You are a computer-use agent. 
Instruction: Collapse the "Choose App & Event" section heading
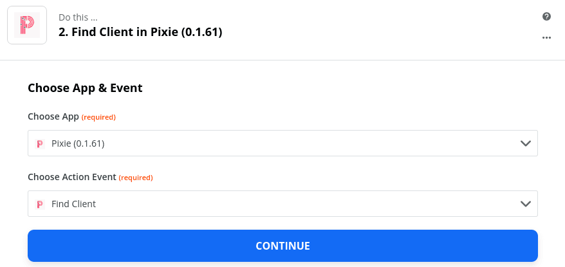click(85, 88)
